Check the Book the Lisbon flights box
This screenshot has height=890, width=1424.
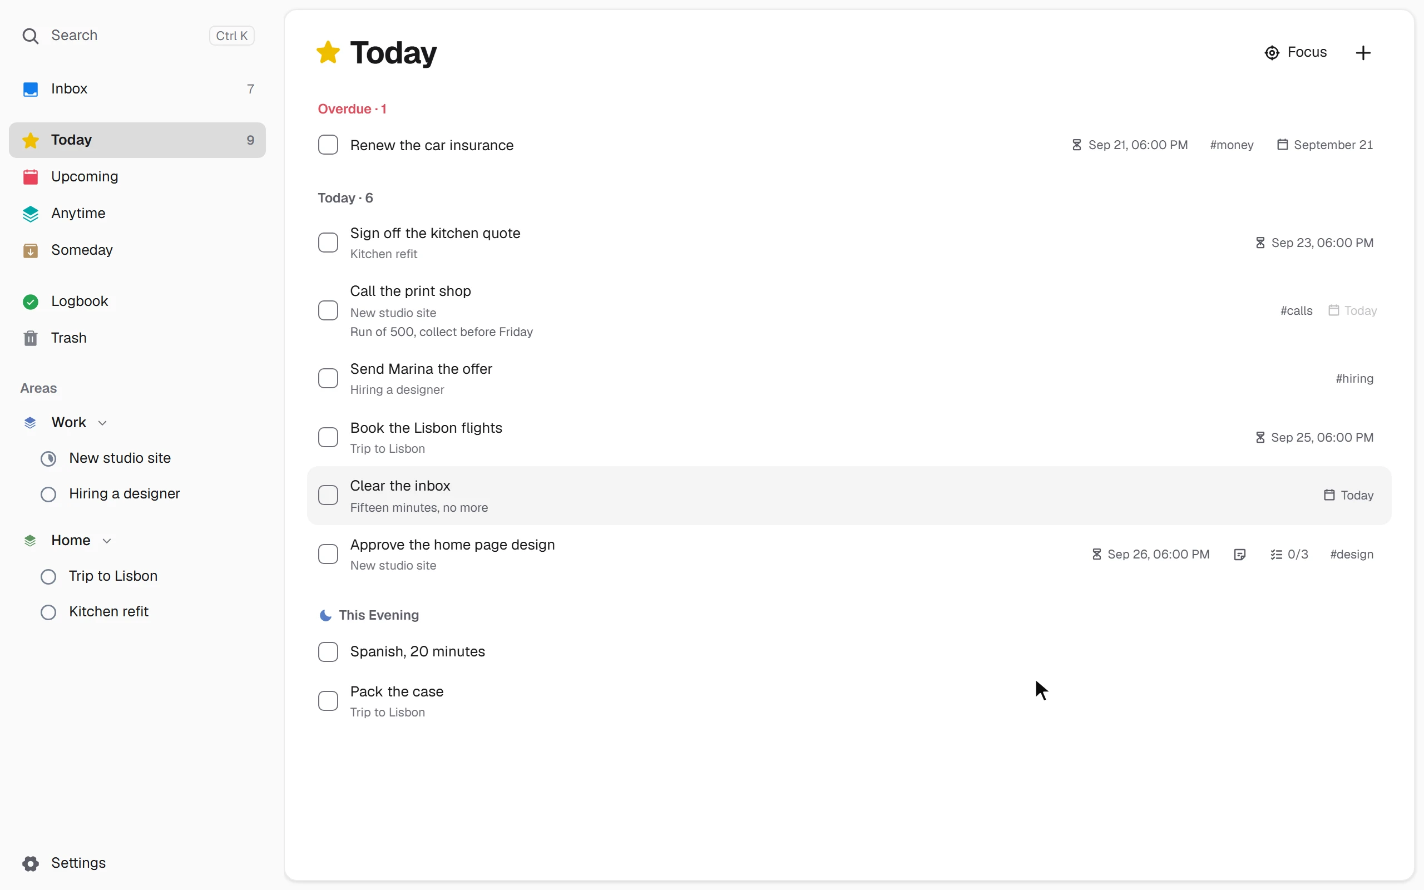coord(328,437)
